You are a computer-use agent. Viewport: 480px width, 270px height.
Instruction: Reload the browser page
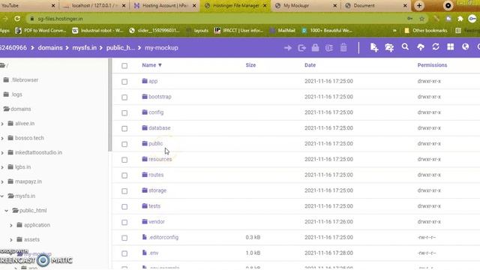tap(17, 19)
